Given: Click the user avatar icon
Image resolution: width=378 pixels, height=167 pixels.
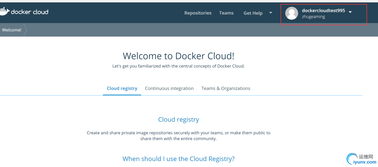Looking at the screenshot, I should [291, 13].
